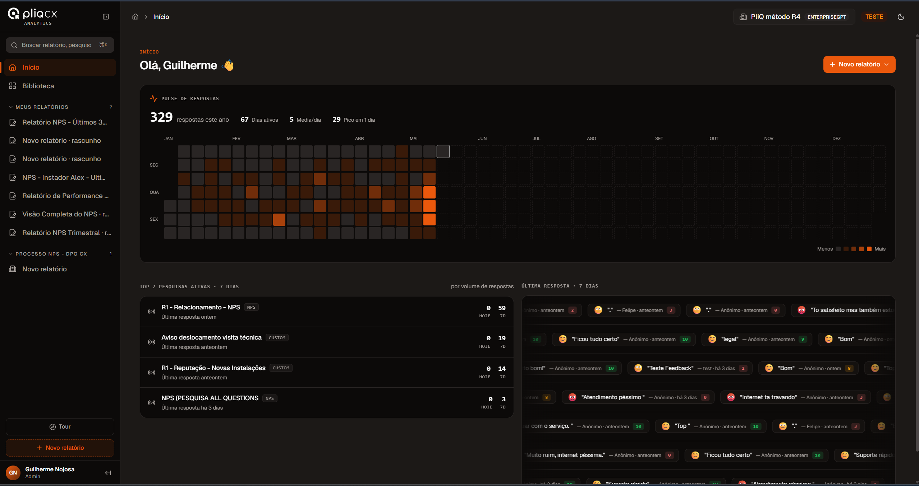Click broadcast icon beside Aviso deslocamento visita técnica
The width and height of the screenshot is (919, 486).
pyautogui.click(x=152, y=342)
